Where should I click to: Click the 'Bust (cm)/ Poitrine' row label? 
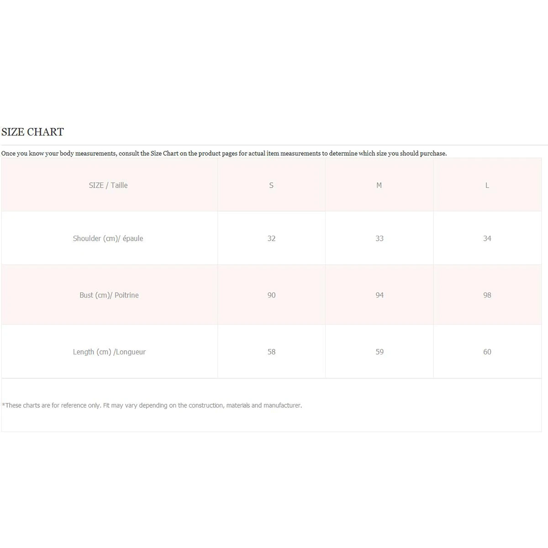pos(109,295)
